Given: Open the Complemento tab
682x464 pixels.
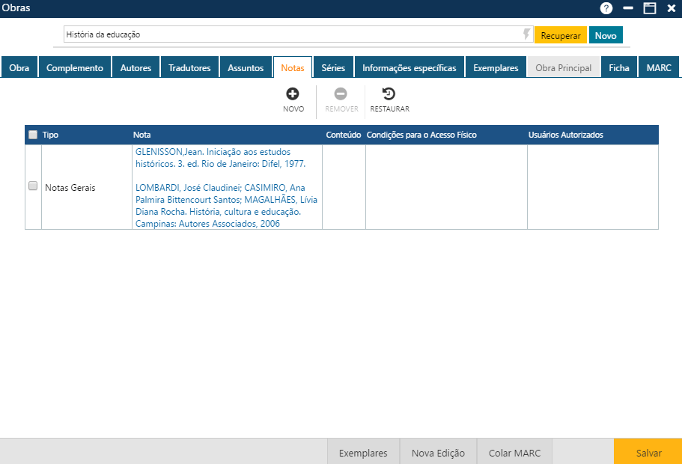Looking at the screenshot, I should [74, 67].
